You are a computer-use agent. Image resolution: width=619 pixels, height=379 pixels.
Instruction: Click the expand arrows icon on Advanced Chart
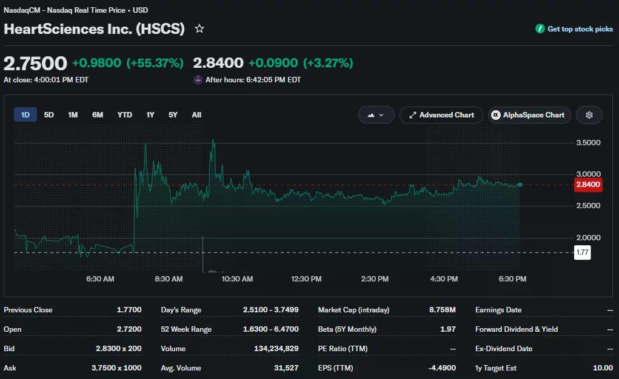(412, 115)
